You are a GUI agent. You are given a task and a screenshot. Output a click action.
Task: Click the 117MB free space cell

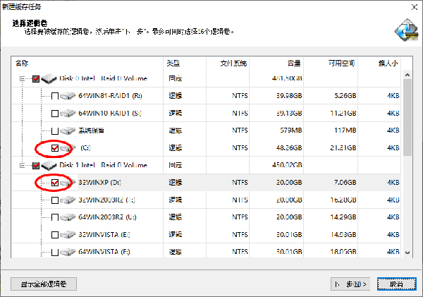tap(345, 131)
